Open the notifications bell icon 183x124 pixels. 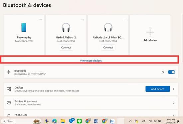(x=178, y=121)
